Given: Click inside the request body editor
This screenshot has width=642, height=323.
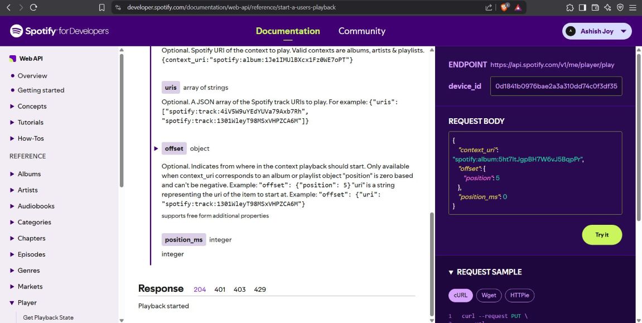Looking at the screenshot, I should (x=535, y=173).
